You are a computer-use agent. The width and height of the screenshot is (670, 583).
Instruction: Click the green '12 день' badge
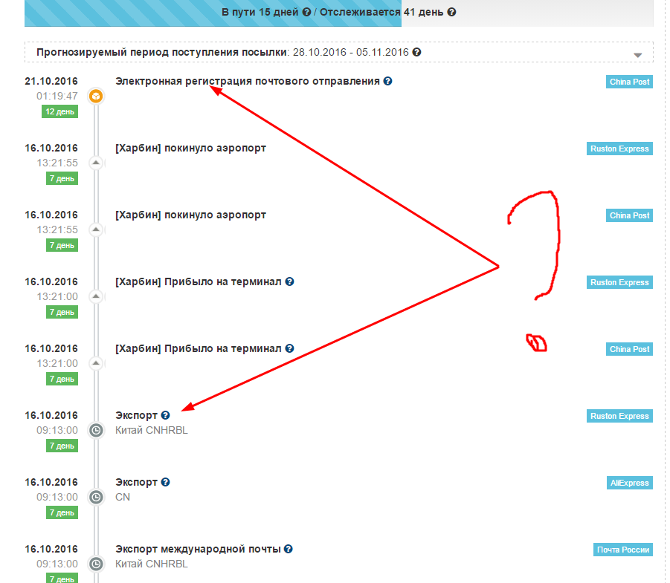(59, 111)
